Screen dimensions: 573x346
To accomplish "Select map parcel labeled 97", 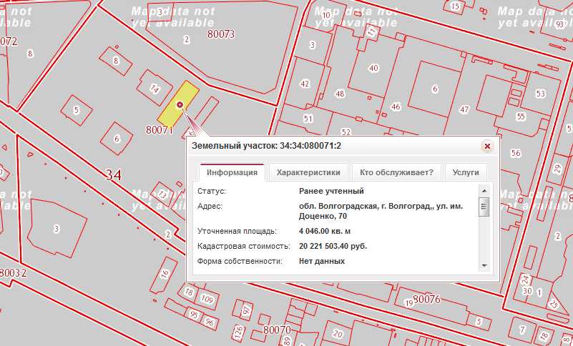I will click(247, 310).
